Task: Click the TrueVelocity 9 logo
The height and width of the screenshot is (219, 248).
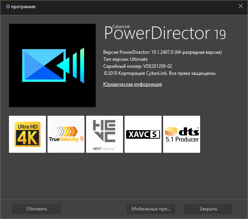Action: click(66, 134)
